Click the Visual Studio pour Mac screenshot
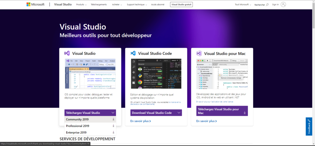 coord(222,74)
